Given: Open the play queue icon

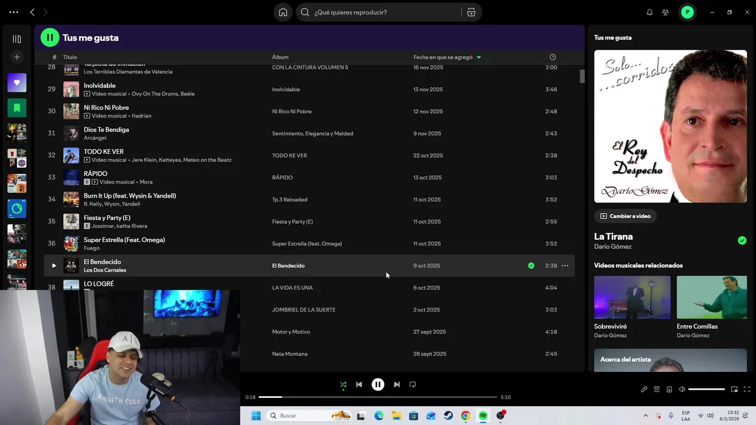Looking at the screenshot, I should tap(656, 390).
